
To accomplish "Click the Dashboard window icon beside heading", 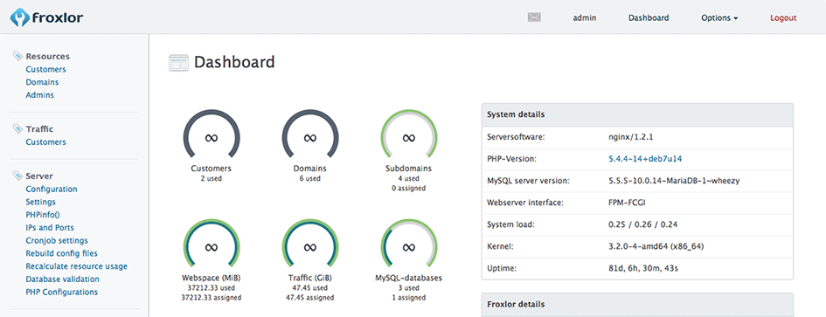I will point(178,63).
